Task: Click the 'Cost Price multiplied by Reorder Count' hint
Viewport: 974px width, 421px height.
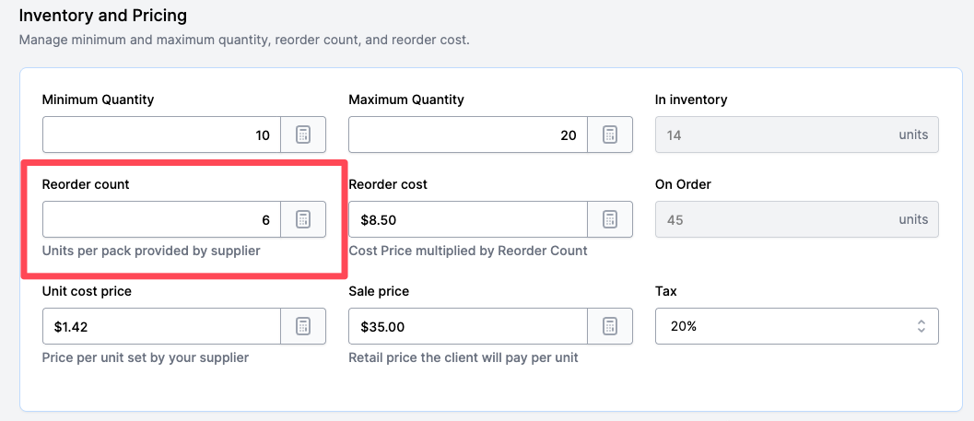Action: click(467, 251)
